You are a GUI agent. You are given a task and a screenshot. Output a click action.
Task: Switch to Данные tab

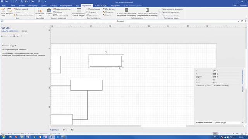coord(44,5)
